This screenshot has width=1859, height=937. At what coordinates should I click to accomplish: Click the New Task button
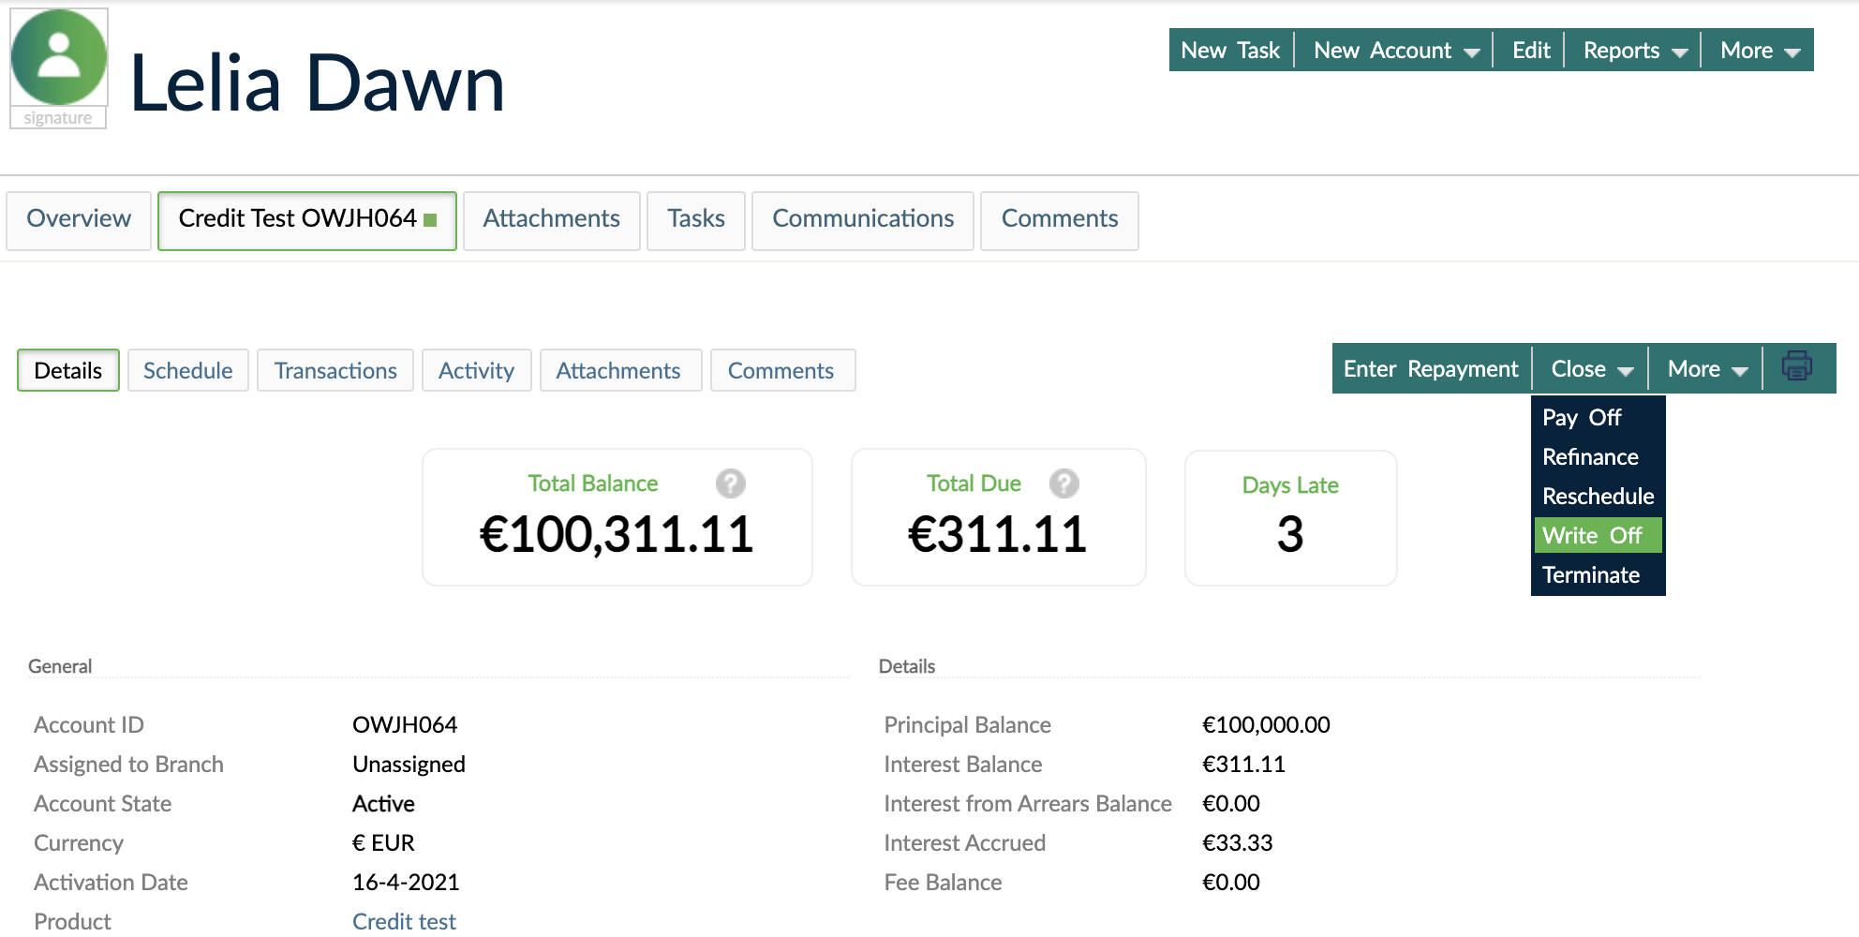1230,50
